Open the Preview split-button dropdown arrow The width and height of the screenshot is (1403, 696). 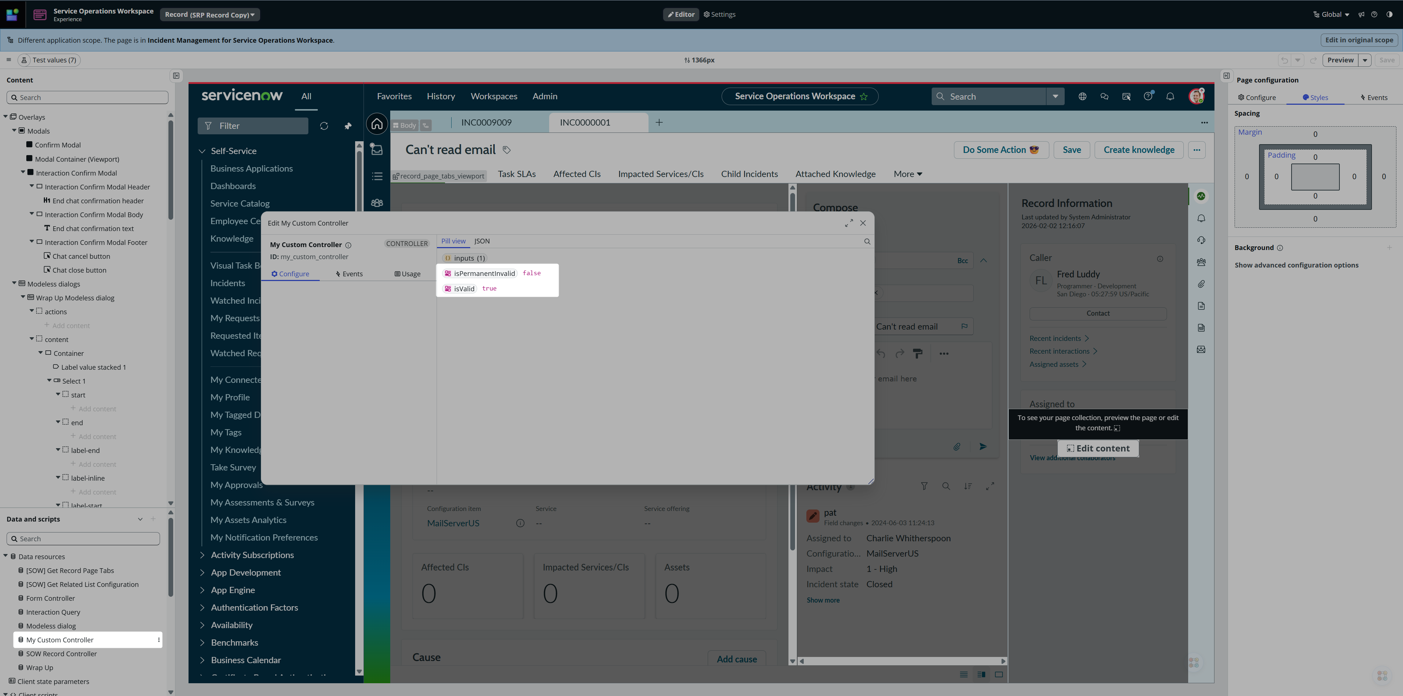[x=1365, y=61]
